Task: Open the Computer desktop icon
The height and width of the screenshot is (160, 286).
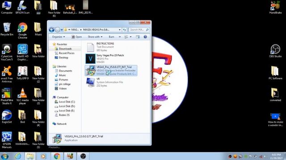Action: [7, 7]
